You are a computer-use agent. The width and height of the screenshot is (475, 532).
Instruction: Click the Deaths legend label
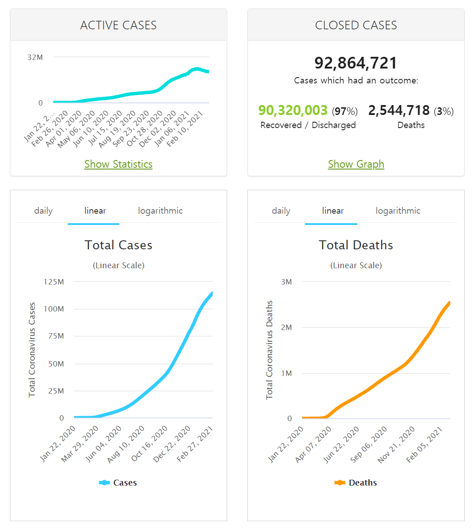click(363, 482)
